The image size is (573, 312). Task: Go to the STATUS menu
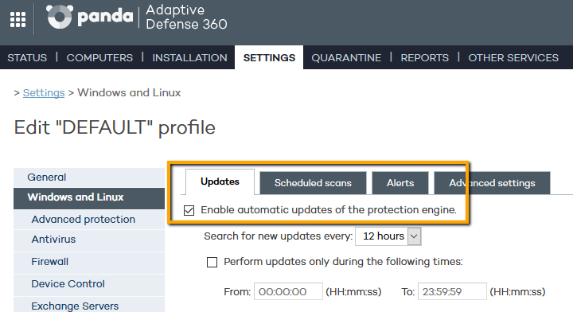[27, 58]
